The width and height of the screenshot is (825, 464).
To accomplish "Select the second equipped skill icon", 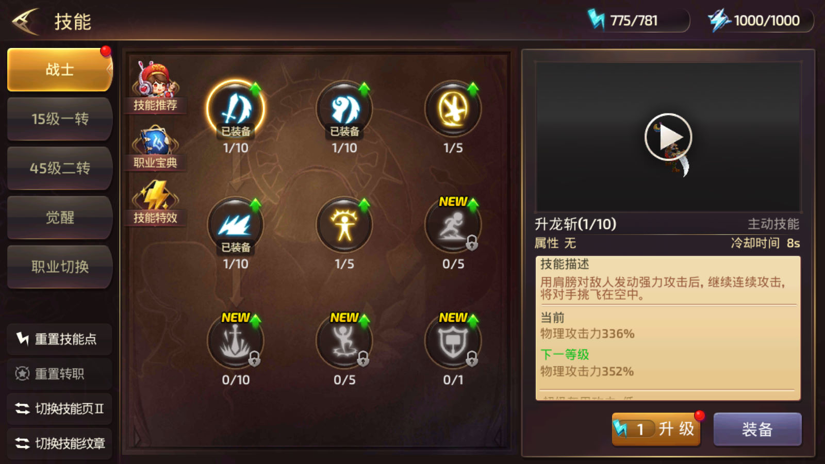I will 344,109.
